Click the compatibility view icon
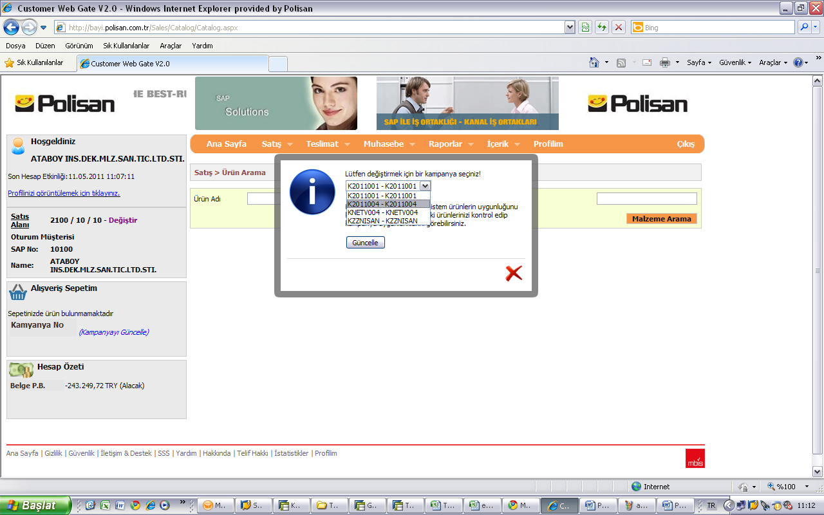The width and height of the screenshot is (824, 515). (x=585, y=27)
